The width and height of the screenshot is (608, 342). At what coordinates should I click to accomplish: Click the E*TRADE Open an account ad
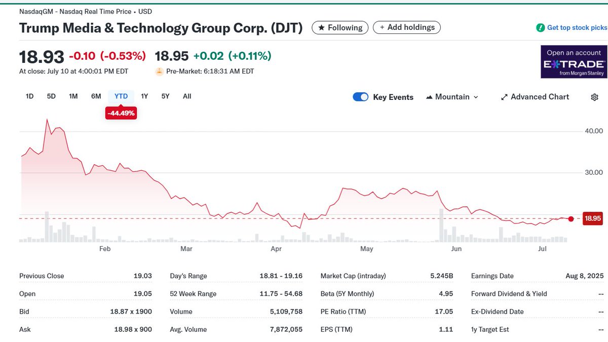[x=574, y=62]
